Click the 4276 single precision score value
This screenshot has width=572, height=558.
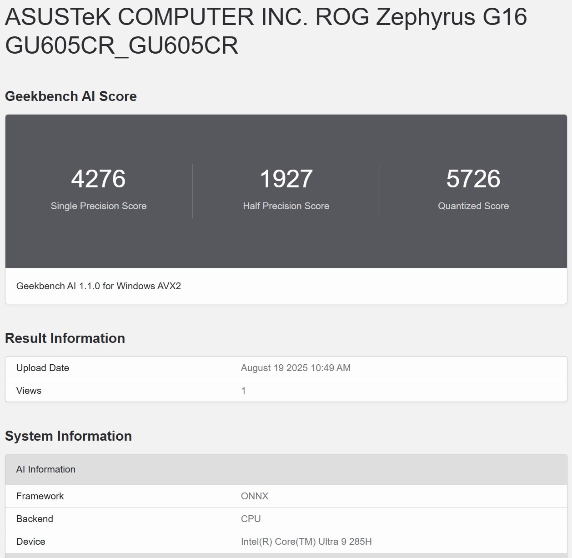click(98, 179)
